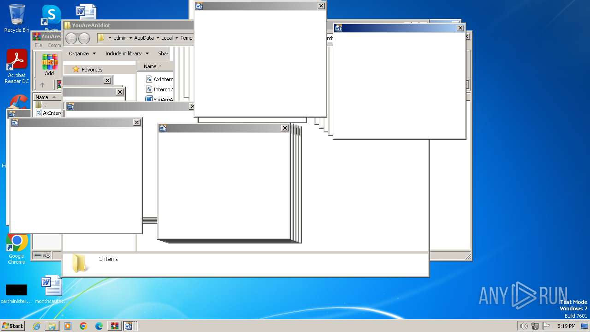Close the lower small popup over Favorites pane
Screen dimensions: 590x332
tap(120, 92)
